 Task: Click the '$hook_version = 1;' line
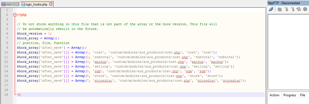click(34, 33)
